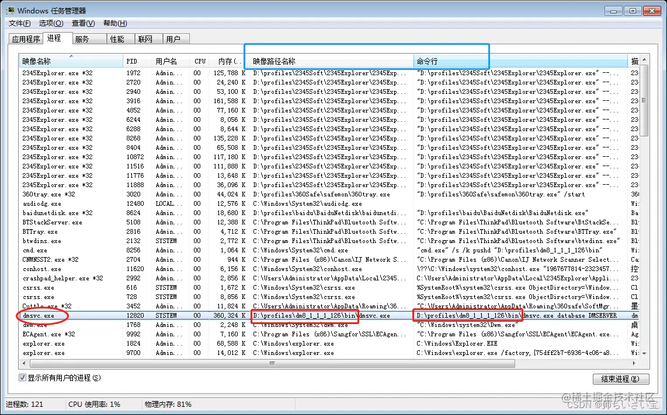Click memory value 360,324 K
The image size is (667, 415).
[x=230, y=316]
